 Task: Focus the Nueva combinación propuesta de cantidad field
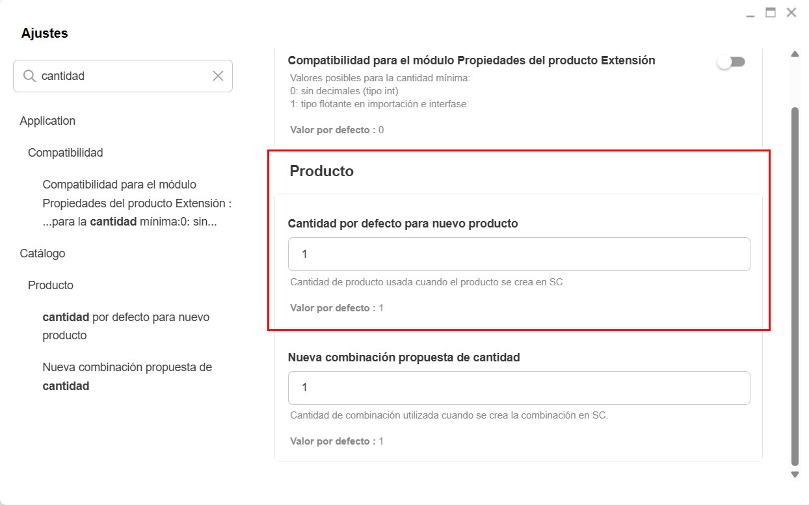(x=519, y=388)
